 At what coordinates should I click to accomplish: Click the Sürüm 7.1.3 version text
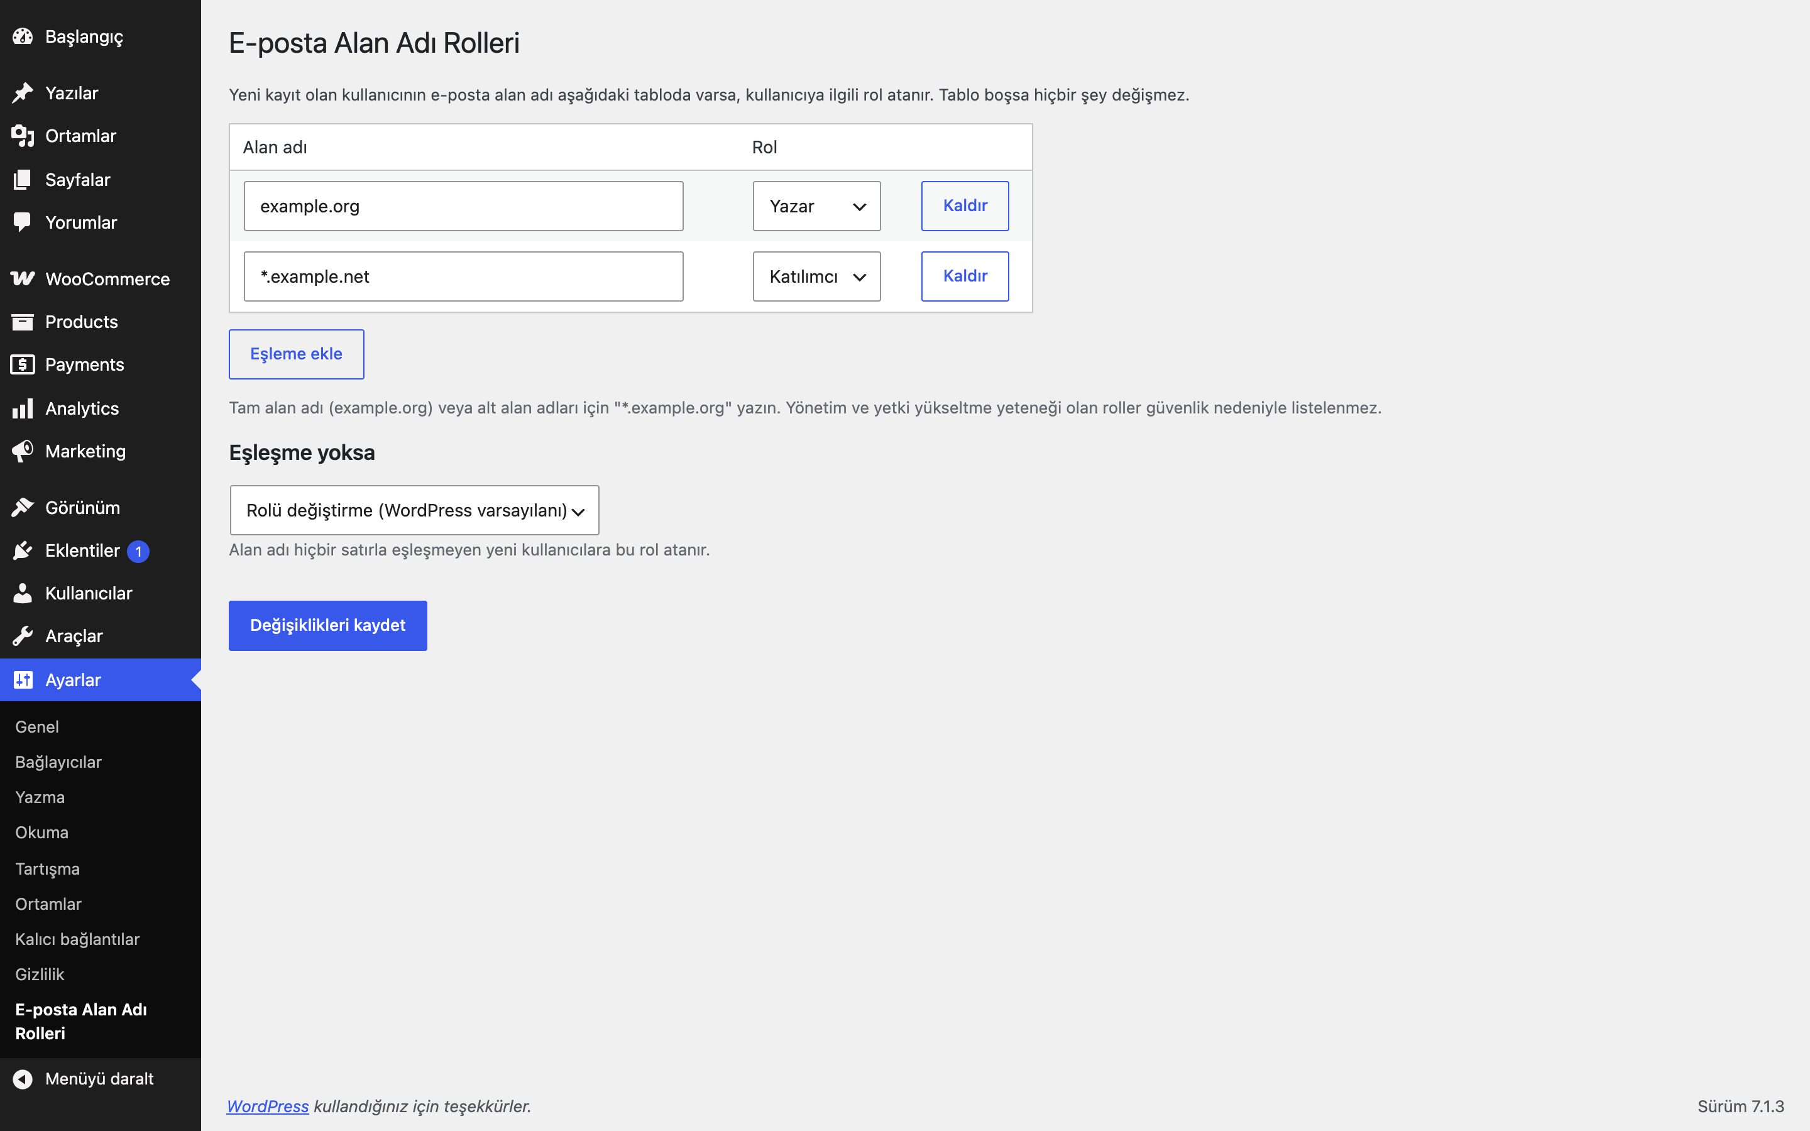1740,1106
